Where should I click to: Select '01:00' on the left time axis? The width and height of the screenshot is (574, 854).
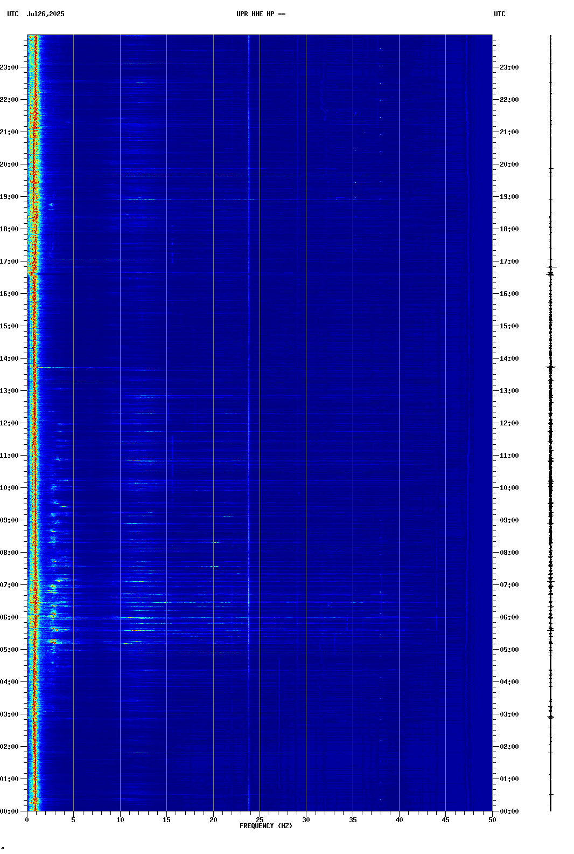click(x=9, y=779)
